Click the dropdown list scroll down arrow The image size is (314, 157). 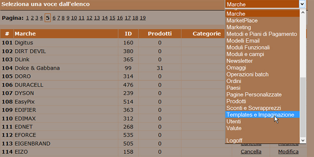(303, 141)
